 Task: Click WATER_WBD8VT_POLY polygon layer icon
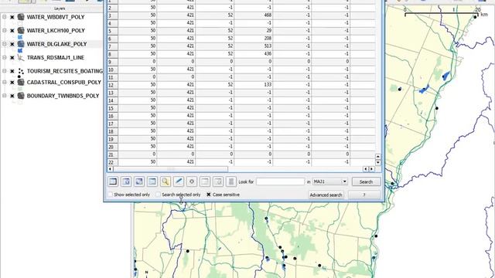pos(21,17)
